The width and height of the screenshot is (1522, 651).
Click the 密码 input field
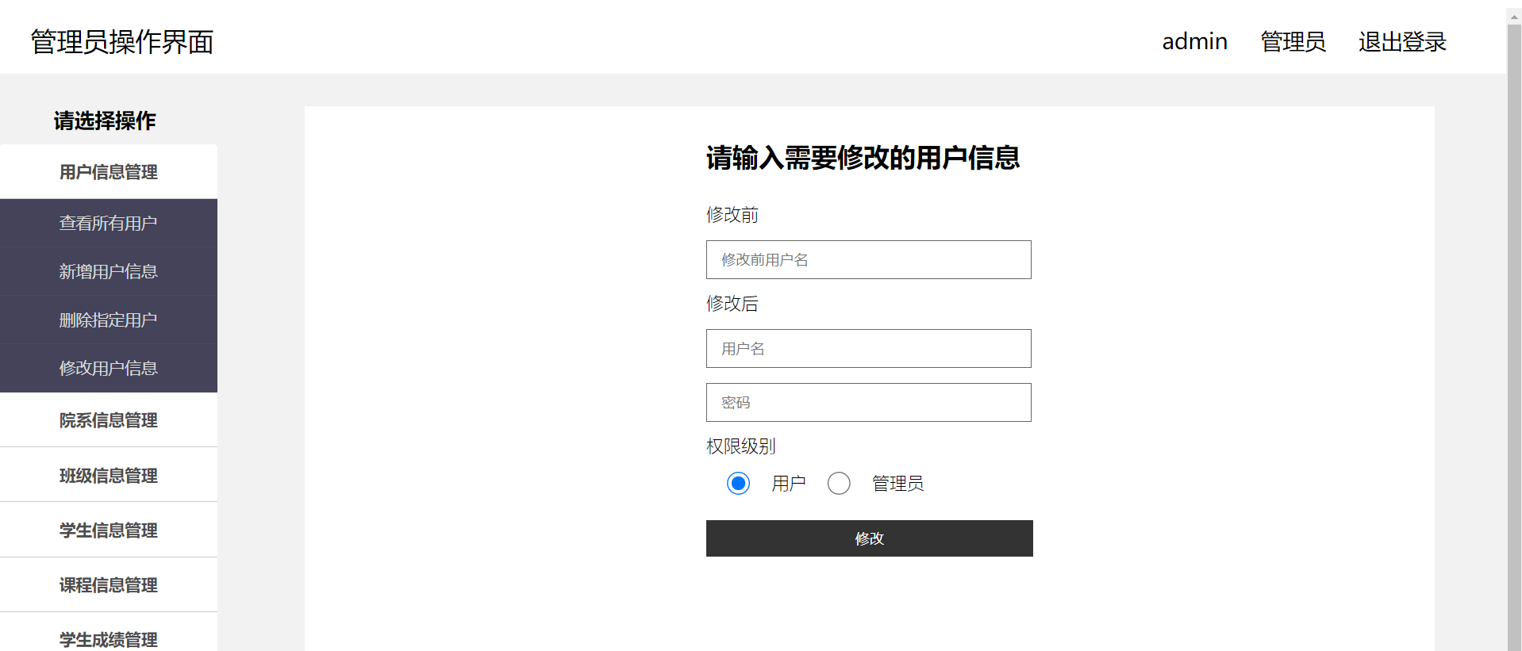coord(869,402)
